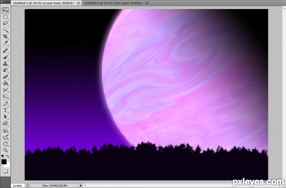This screenshot has height=188, width=286.
Task: Close the Untitled-1 document tab
Action: coord(79,3)
